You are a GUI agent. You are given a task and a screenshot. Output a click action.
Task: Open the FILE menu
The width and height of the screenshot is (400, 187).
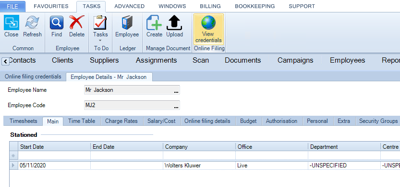click(12, 6)
